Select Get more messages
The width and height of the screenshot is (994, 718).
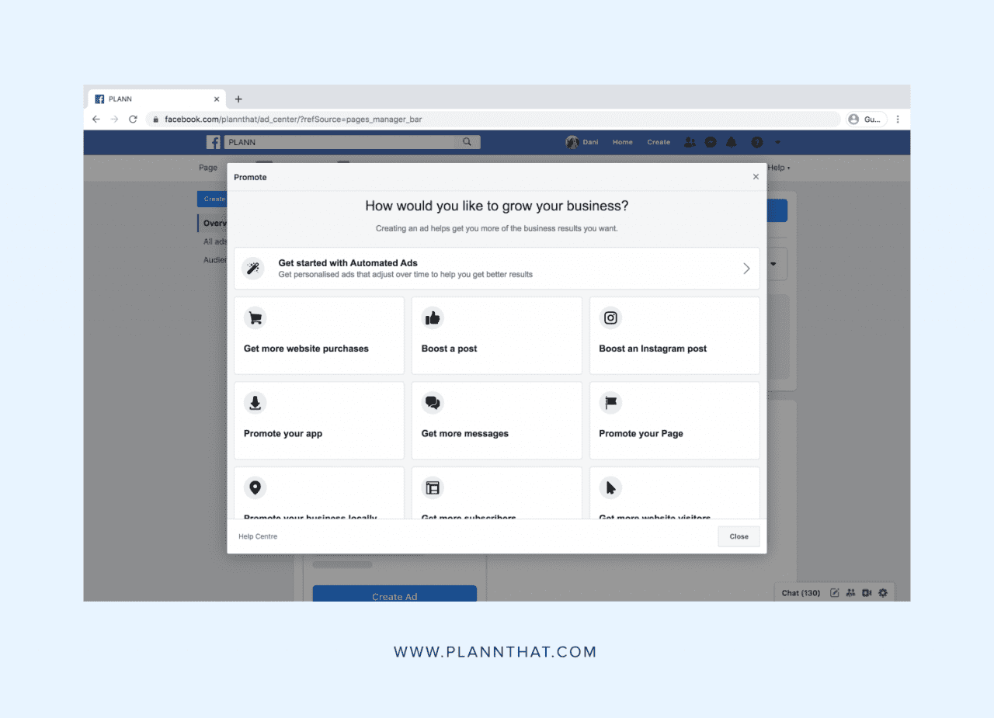[x=497, y=420]
